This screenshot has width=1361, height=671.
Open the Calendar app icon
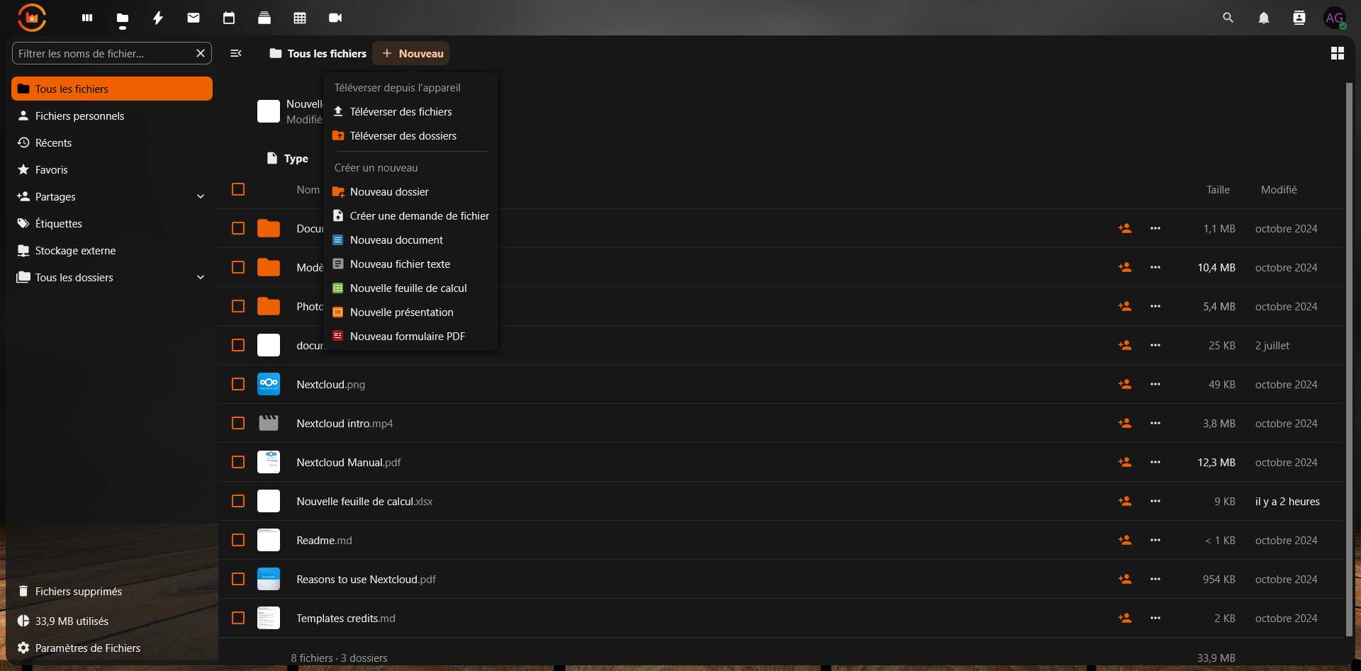229,18
